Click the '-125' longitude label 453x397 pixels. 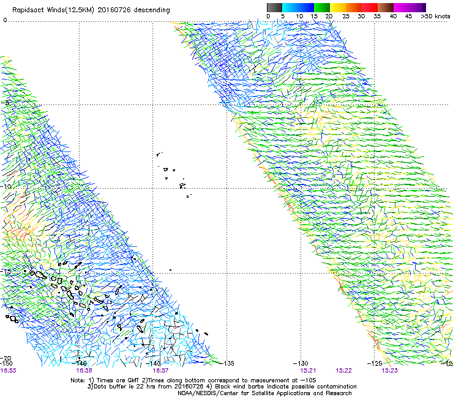tap(375, 363)
